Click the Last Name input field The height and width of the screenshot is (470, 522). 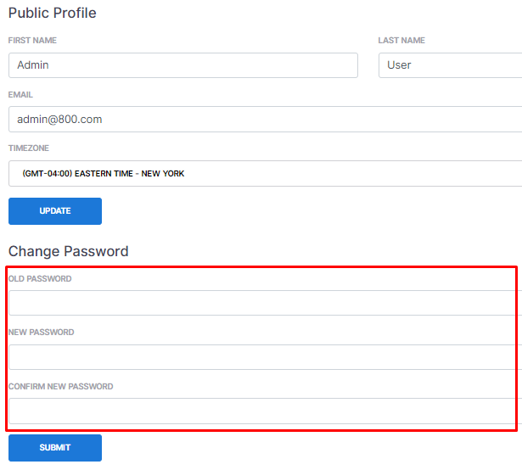pyautogui.click(x=450, y=65)
